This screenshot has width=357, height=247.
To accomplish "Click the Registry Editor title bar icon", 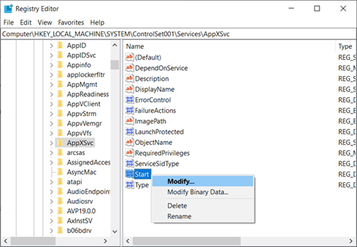I will point(9,9).
